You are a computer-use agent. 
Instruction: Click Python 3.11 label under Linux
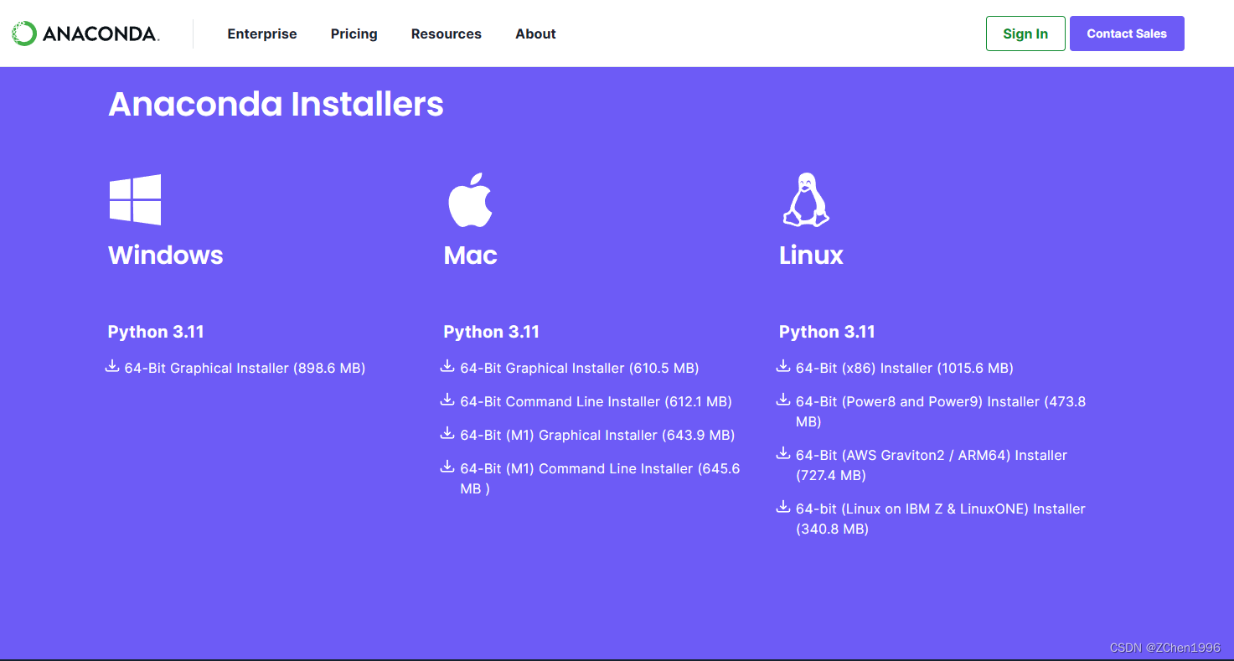point(827,332)
